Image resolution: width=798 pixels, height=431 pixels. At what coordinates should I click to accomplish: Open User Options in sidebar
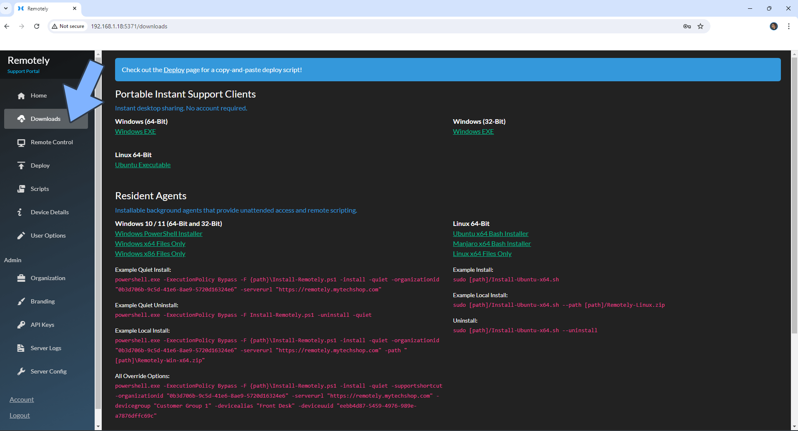[46, 236]
